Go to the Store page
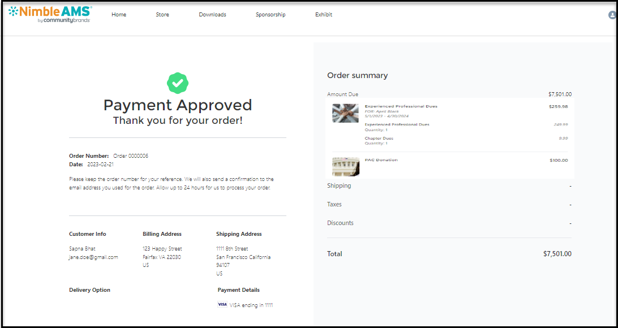Viewport: 618px width, 328px height. [x=162, y=15]
